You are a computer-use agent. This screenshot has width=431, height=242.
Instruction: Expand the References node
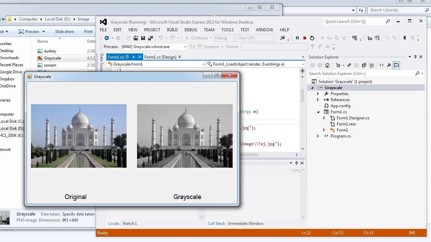pyautogui.click(x=318, y=100)
